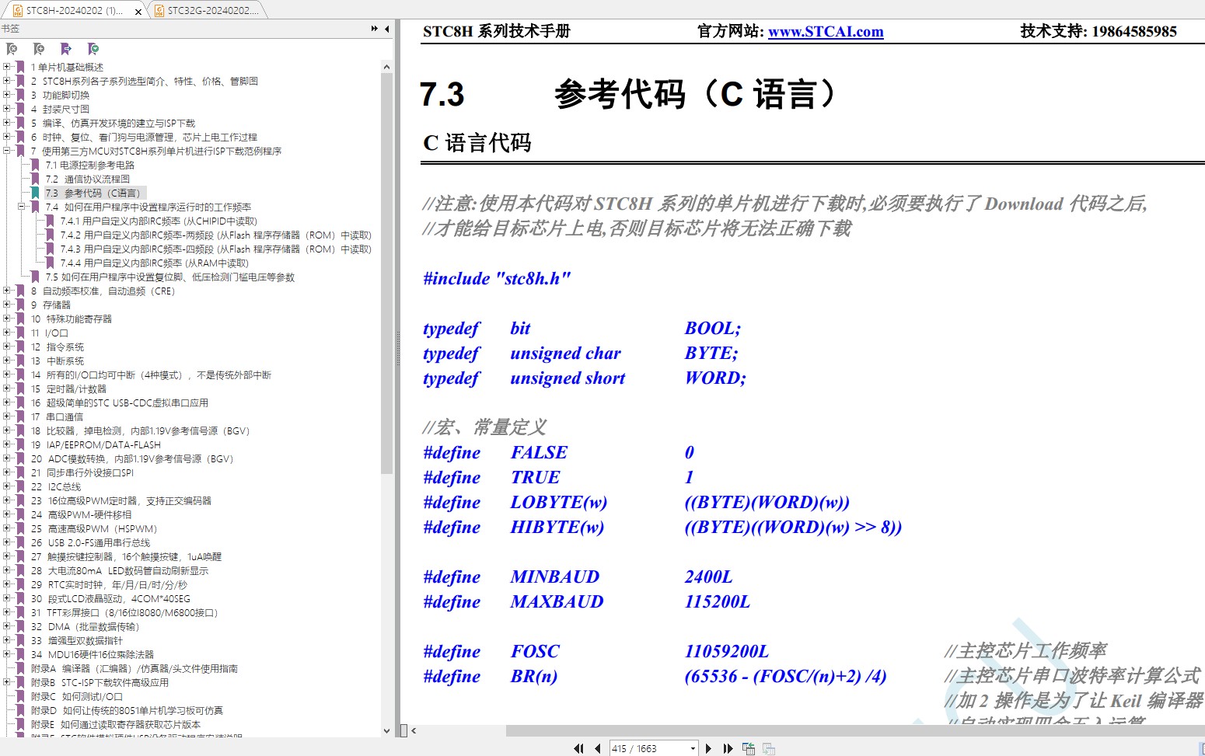Click the 书签 panel title
The height and width of the screenshot is (756, 1205).
pos(10,29)
